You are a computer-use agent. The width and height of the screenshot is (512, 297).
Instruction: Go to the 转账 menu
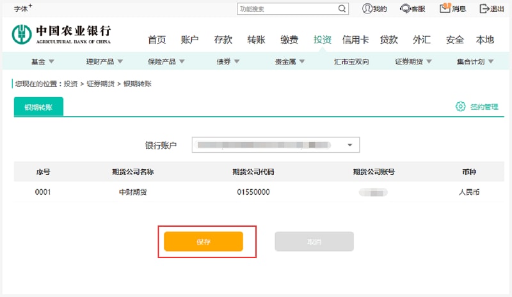coord(257,40)
